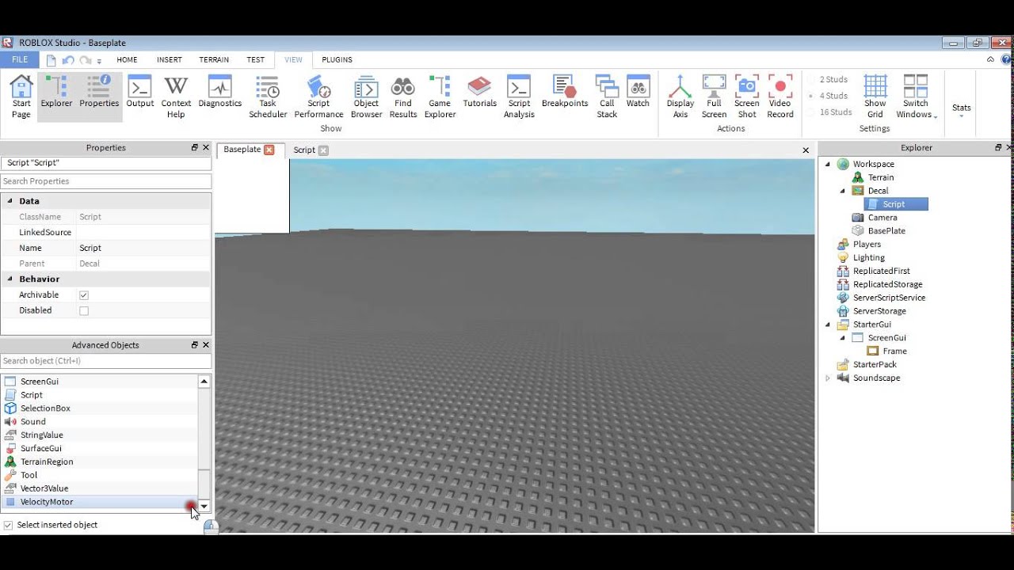
Task: Open ROBLOX Studio help icon
Action: (1004, 59)
